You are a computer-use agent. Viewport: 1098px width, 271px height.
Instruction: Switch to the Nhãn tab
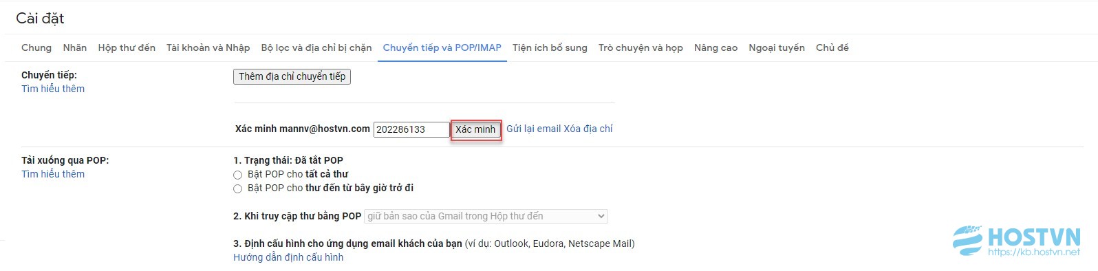(75, 47)
